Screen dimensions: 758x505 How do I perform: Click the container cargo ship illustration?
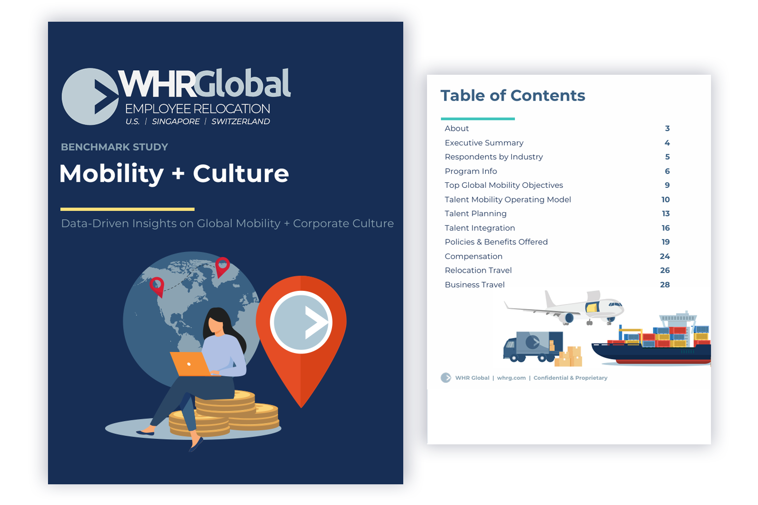(651, 339)
